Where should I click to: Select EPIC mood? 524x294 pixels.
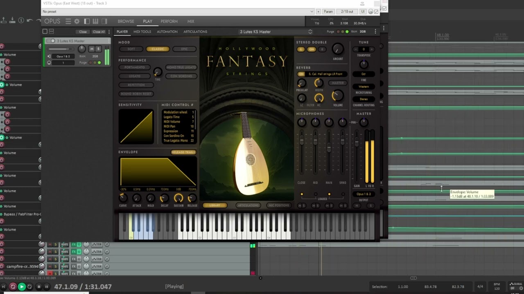184,49
